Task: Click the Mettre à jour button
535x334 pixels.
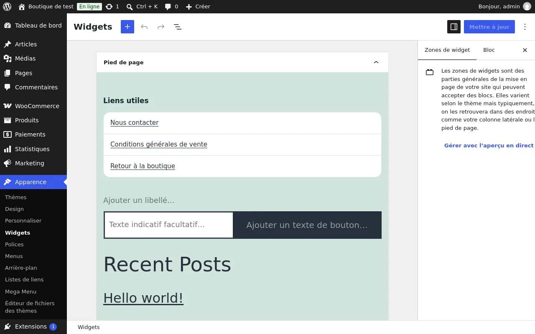Action: (489, 27)
